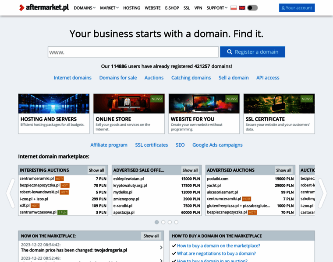Open Hosting and Servers card

click(54, 114)
